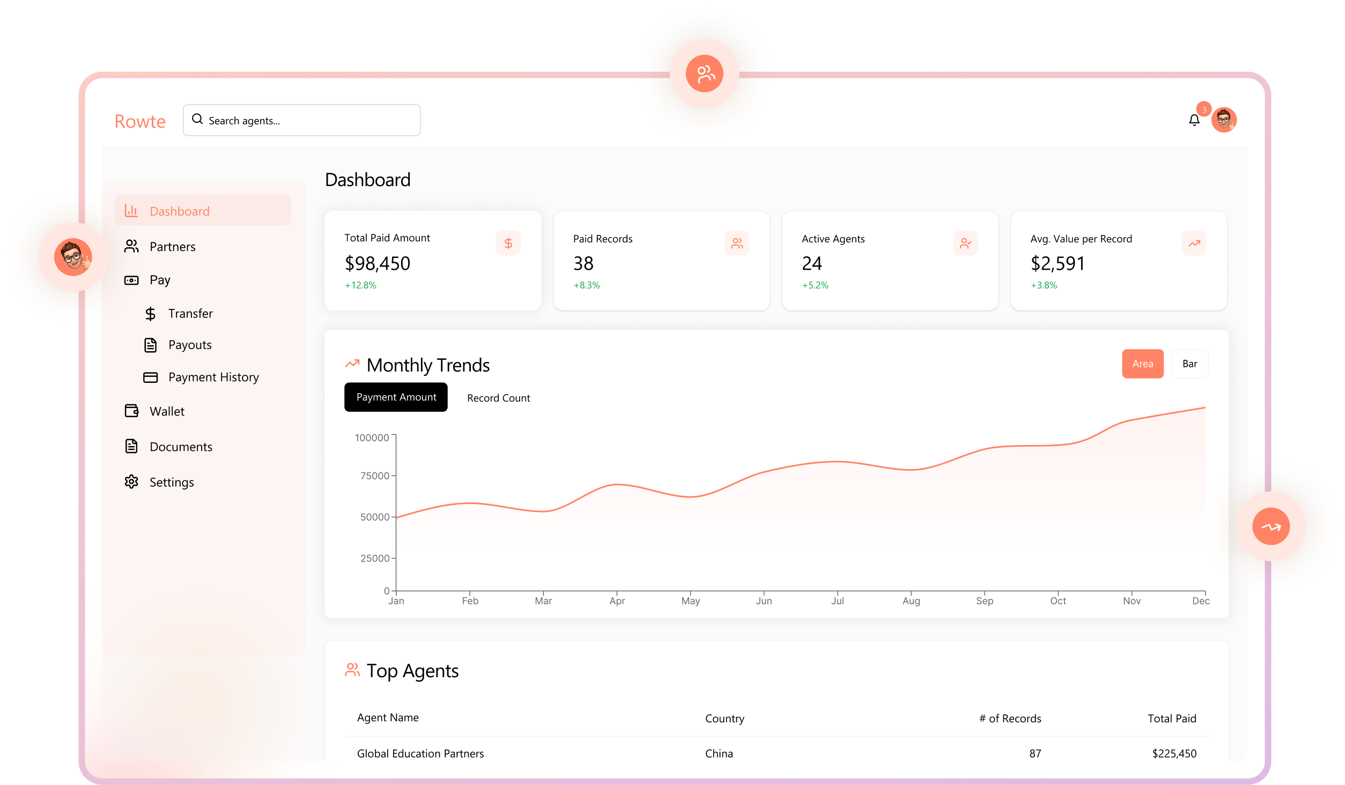Click the China country cell
Screen dimensions: 1345x785
[719, 753]
